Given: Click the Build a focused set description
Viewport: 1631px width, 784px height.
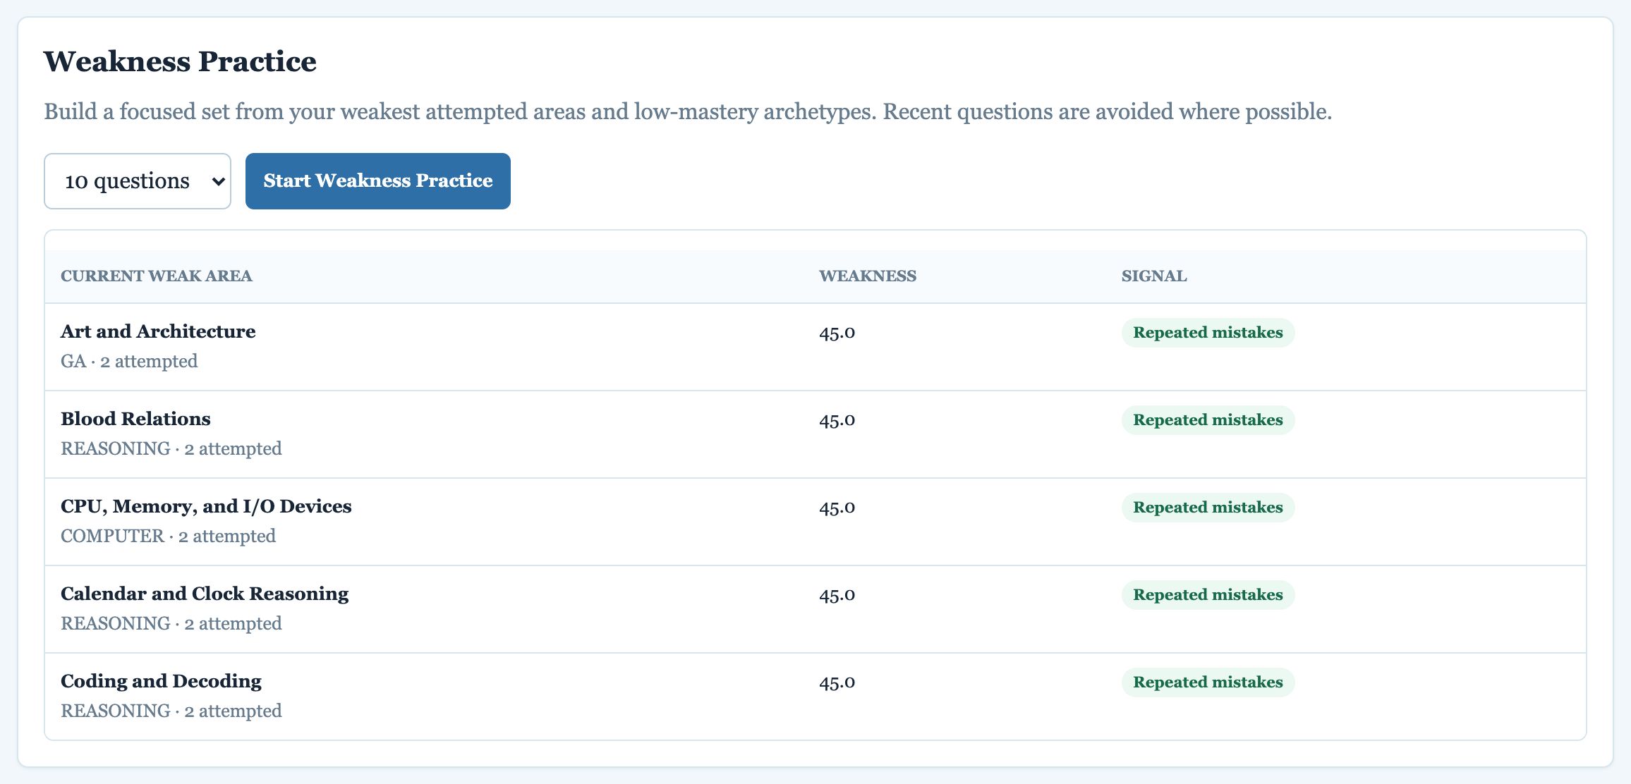Looking at the screenshot, I should point(688,111).
